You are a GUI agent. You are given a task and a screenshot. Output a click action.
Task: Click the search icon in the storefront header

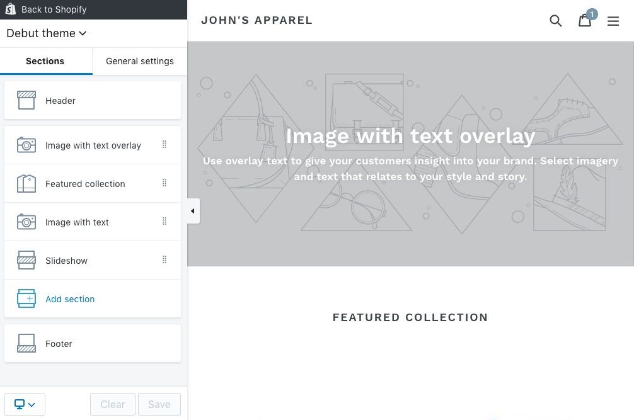pyautogui.click(x=555, y=21)
